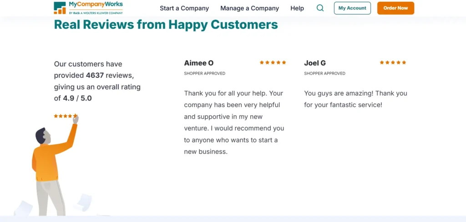Click Joel G's five-star rating

pos(393,62)
